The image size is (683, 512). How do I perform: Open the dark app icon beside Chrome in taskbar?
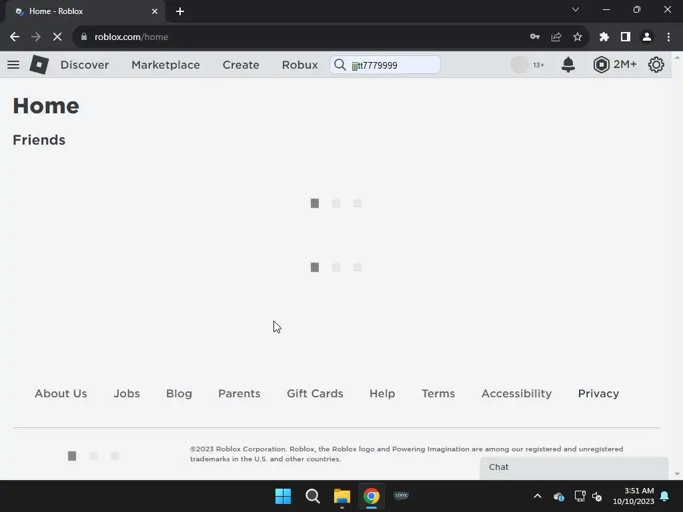coord(401,495)
